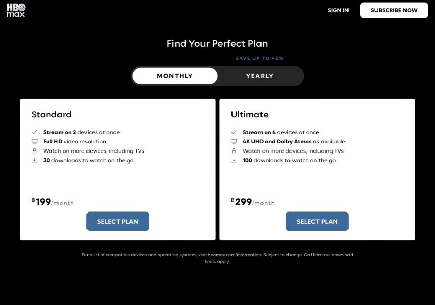435x305 pixels.
Task: Click the Ultimate plan unlock icon
Action: coord(234,151)
